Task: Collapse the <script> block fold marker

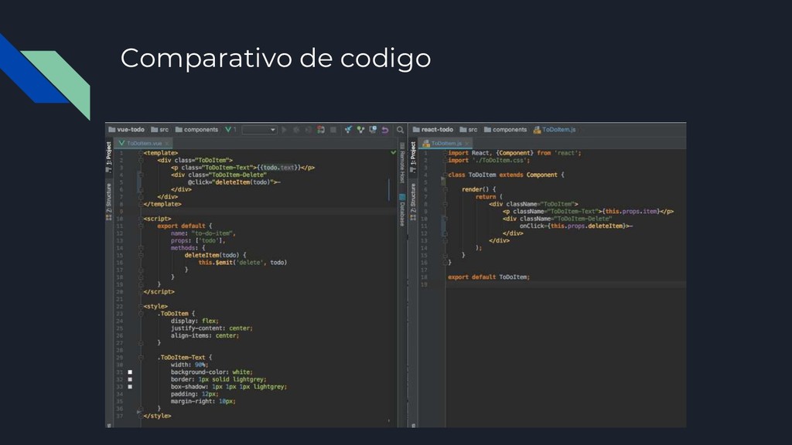Action: (x=141, y=219)
